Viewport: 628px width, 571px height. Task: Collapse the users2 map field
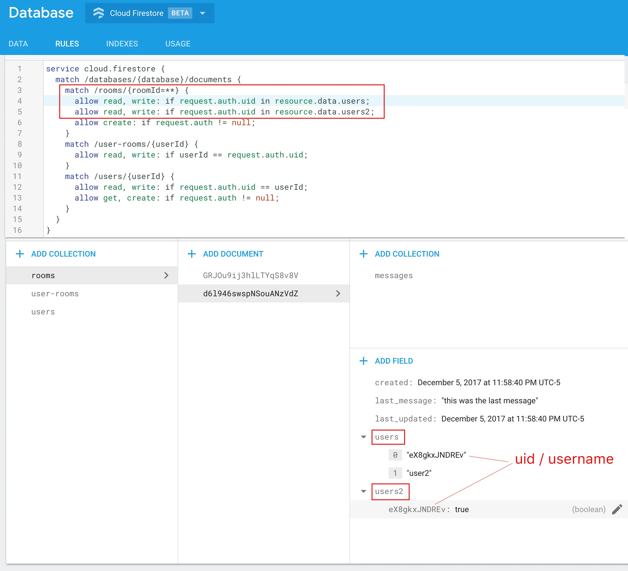click(363, 491)
